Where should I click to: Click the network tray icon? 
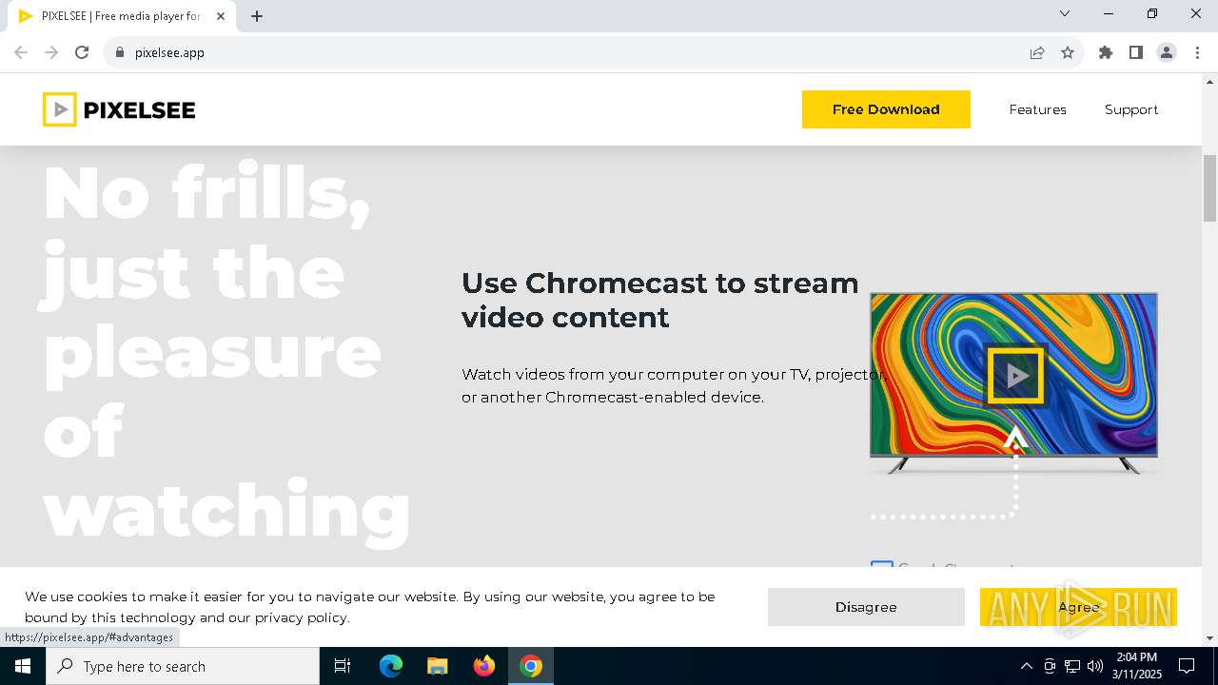click(x=1072, y=666)
